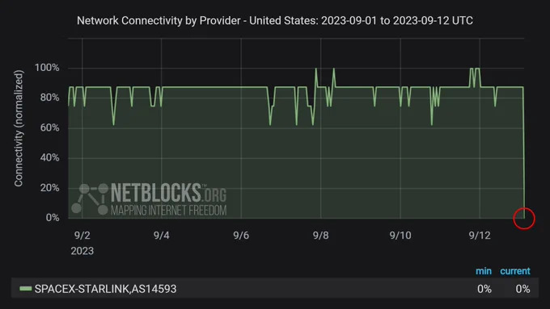Click the NETBLOCKS.ORG watermark text
Screen dimensions: 550x309
[168, 193]
